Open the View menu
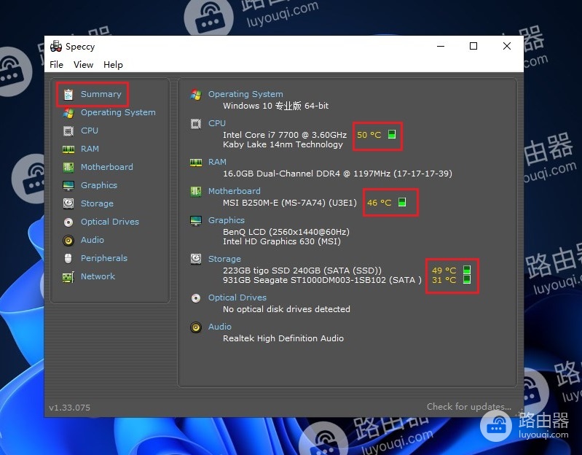Screen dimensions: 582x455 click(x=83, y=65)
